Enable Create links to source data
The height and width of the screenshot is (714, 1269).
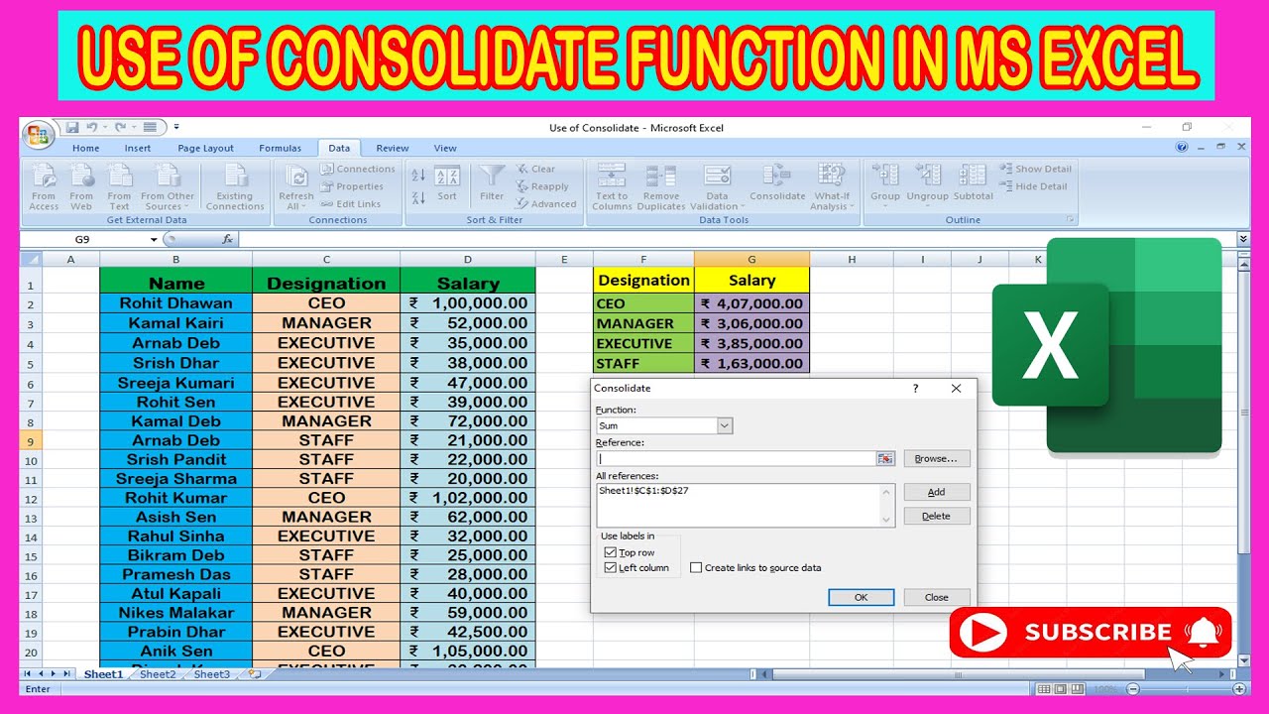point(696,568)
